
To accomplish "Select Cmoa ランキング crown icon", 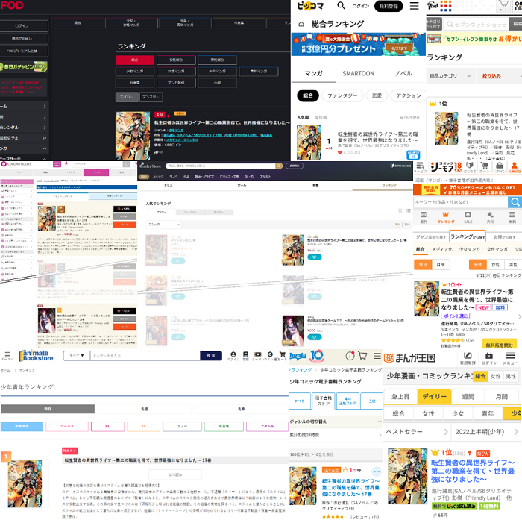I will tap(445, 217).
